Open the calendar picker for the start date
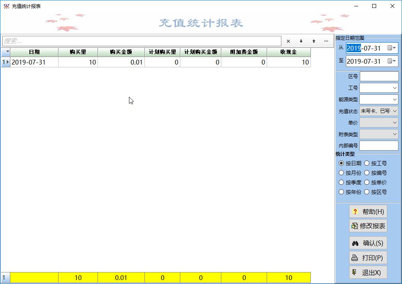 pos(392,48)
